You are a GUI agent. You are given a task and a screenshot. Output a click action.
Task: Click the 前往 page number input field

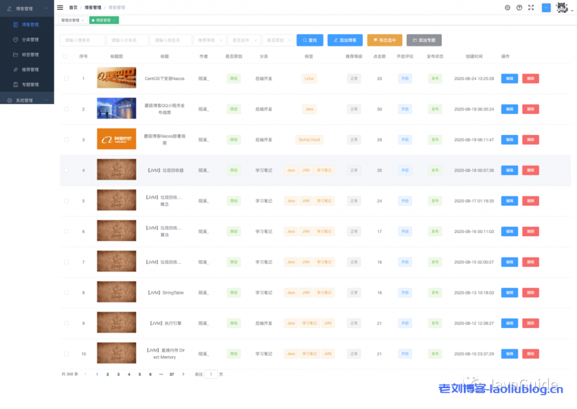point(211,374)
